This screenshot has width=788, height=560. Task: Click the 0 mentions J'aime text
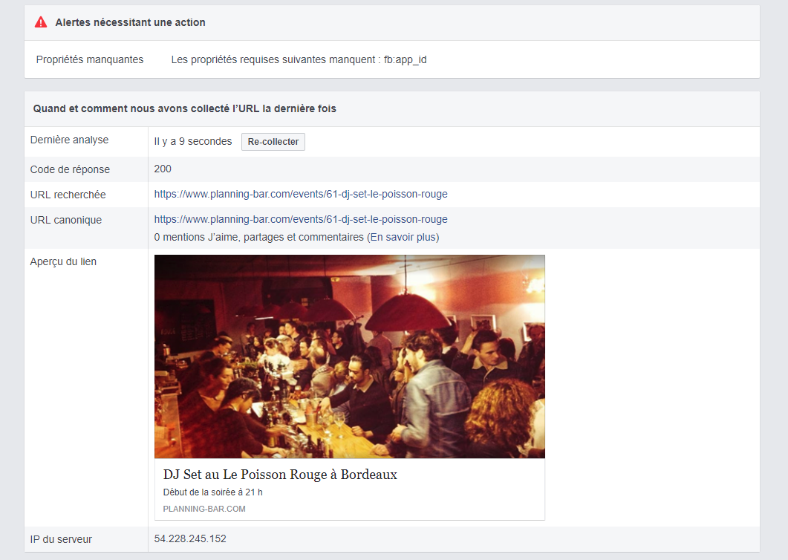point(259,238)
